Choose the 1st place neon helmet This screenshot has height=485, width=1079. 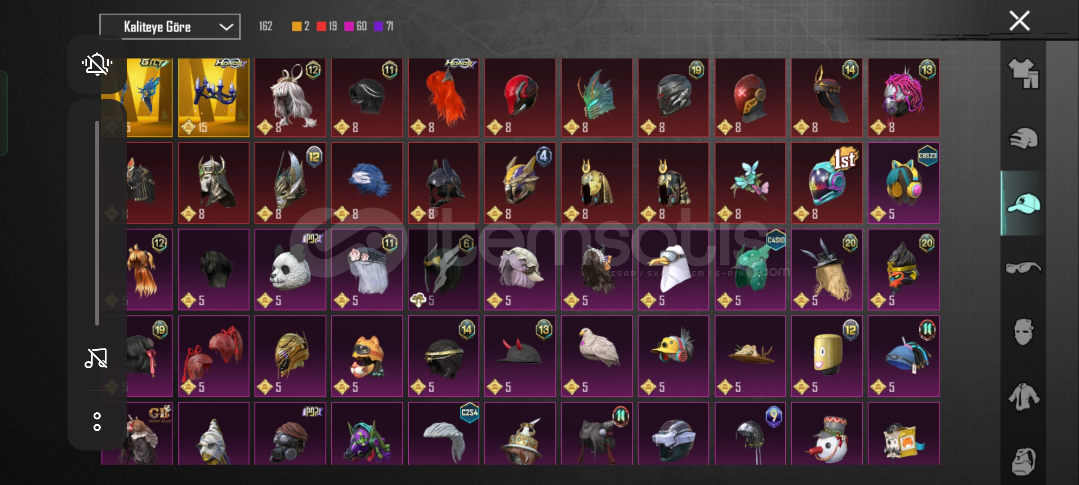(x=827, y=183)
